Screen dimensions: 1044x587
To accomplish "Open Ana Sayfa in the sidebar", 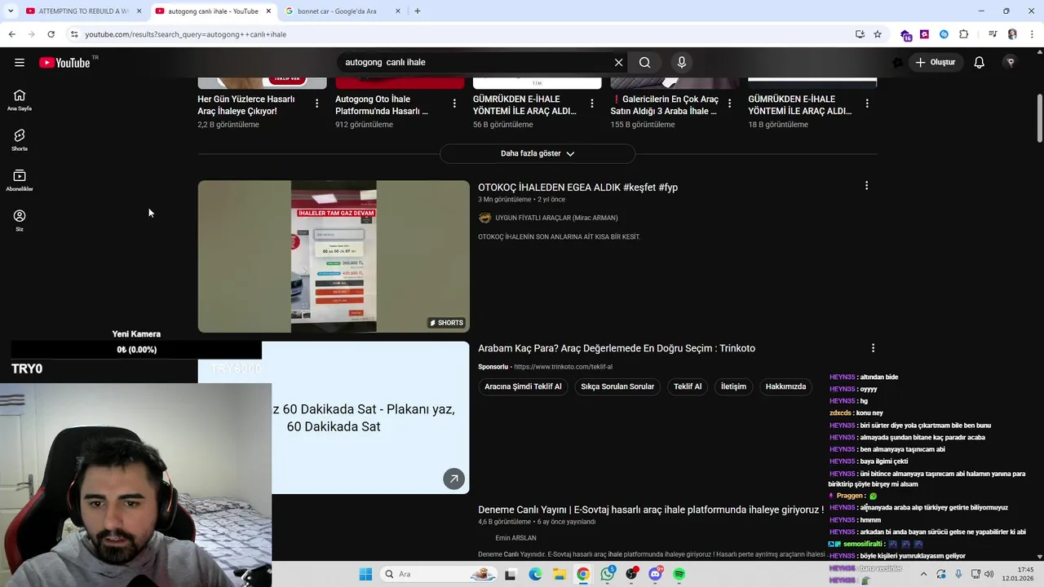I will 20,100.
